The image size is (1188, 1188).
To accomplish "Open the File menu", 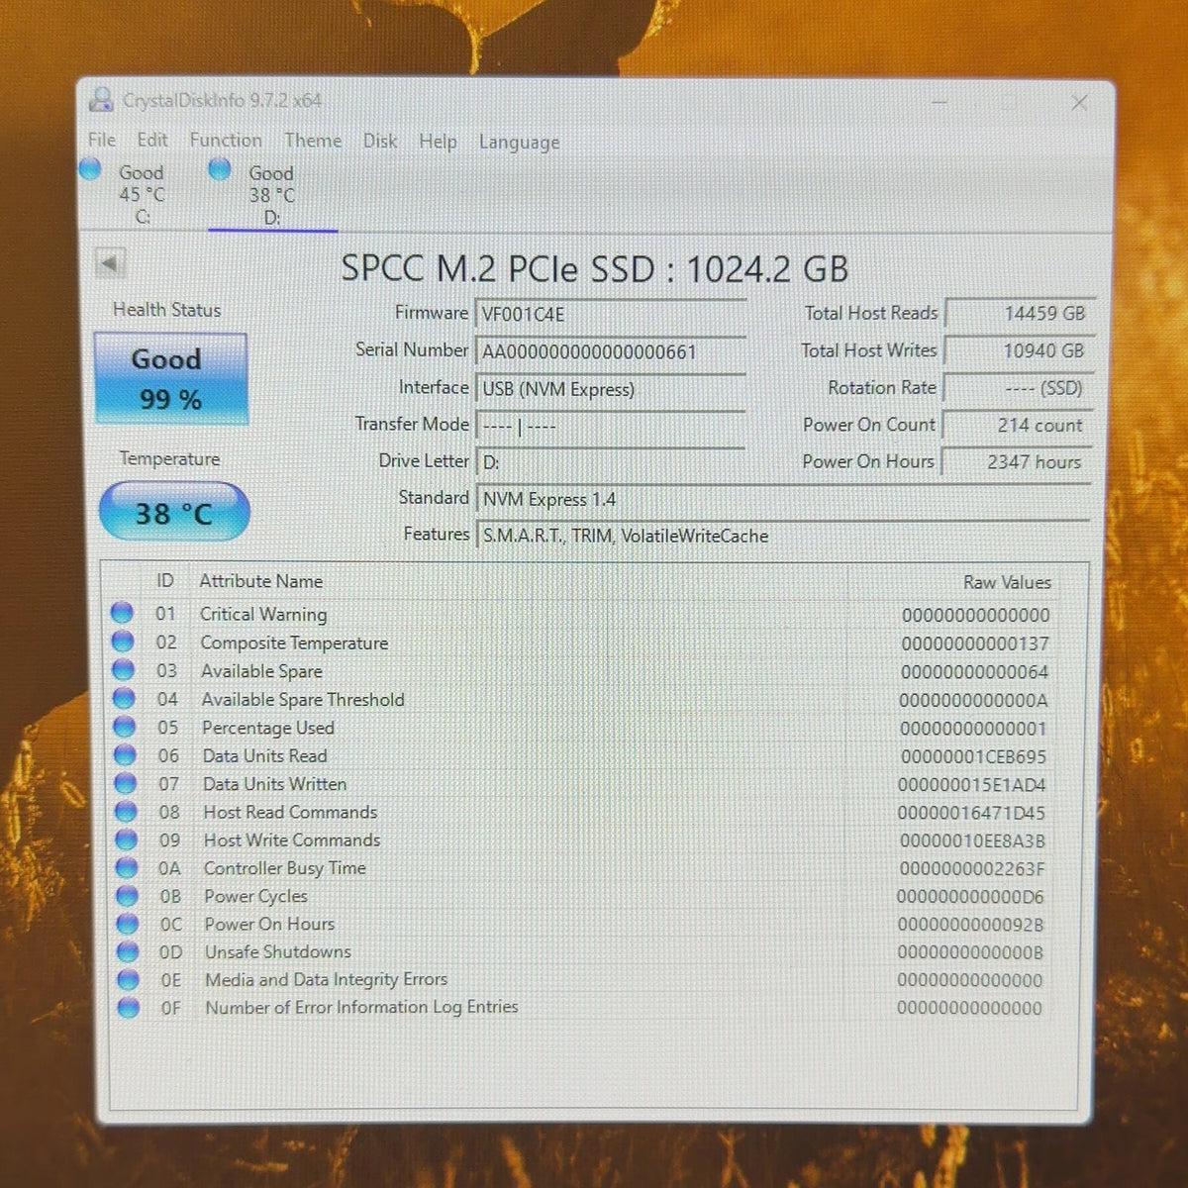I will pyautogui.click(x=102, y=140).
